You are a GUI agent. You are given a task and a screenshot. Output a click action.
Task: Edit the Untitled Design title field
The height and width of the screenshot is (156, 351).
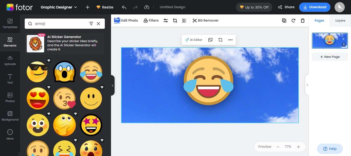pyautogui.click(x=173, y=7)
